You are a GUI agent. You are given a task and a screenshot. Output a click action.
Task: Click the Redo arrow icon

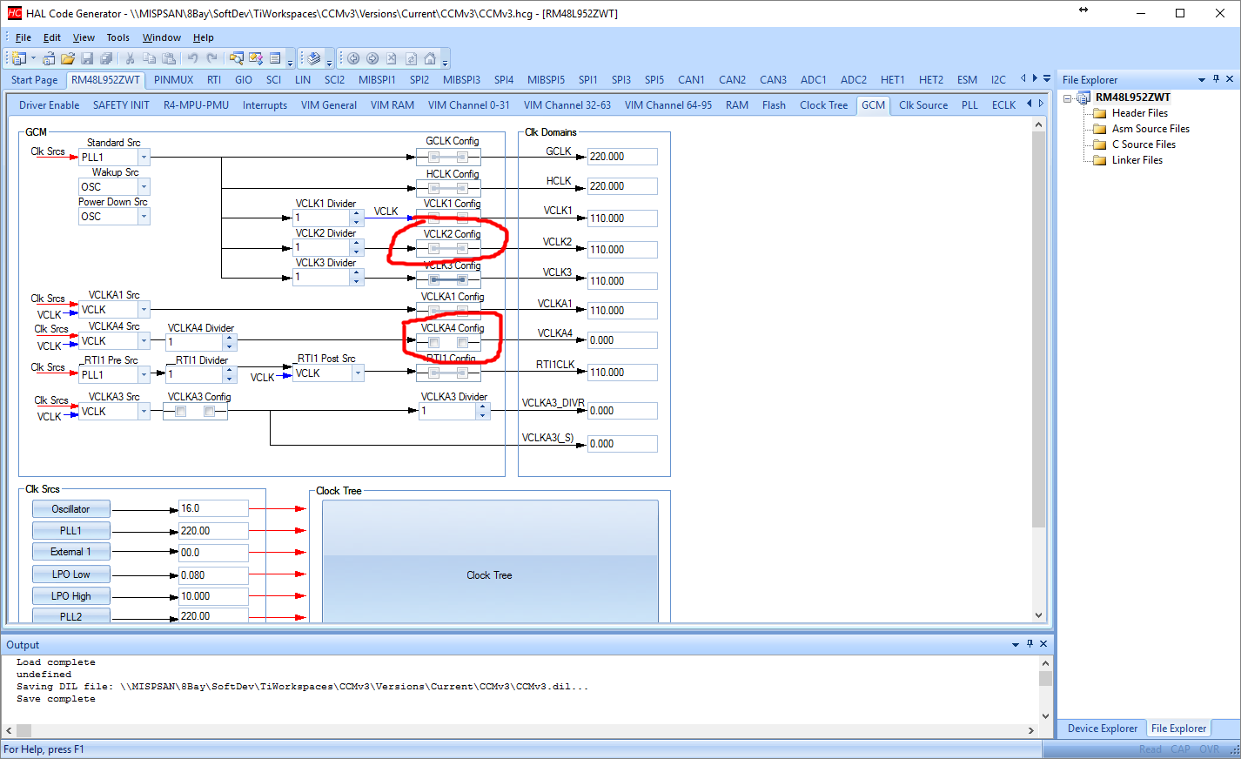[211, 58]
